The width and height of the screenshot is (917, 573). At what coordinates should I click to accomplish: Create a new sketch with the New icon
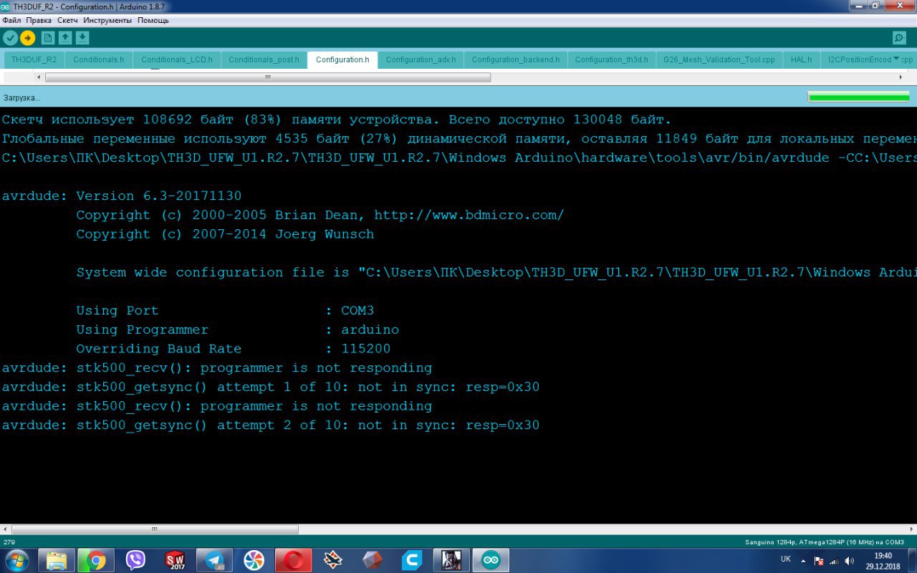click(x=48, y=38)
